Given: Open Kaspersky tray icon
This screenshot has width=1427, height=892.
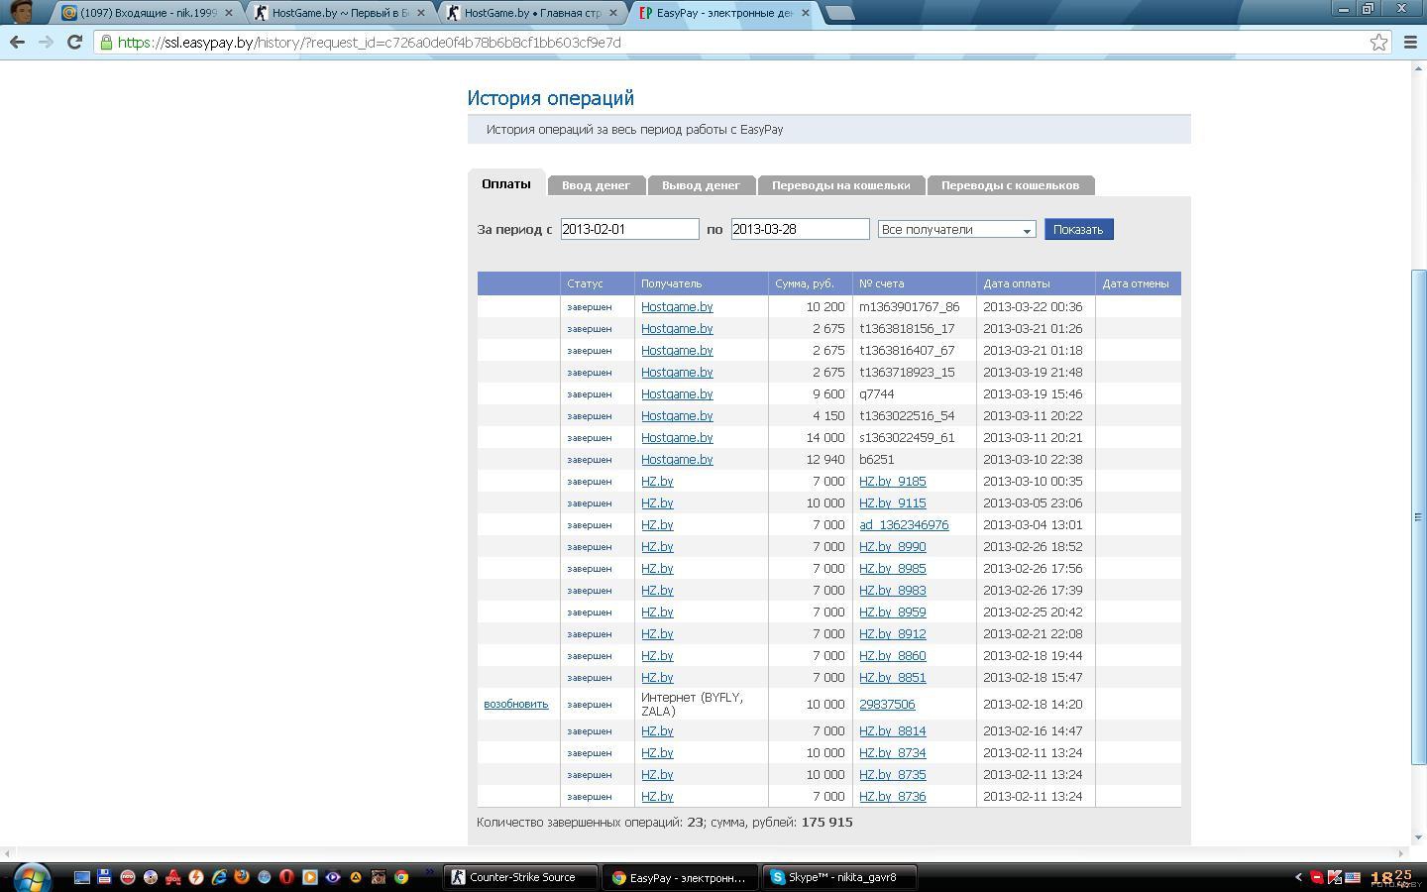Looking at the screenshot, I should click(x=1334, y=877).
